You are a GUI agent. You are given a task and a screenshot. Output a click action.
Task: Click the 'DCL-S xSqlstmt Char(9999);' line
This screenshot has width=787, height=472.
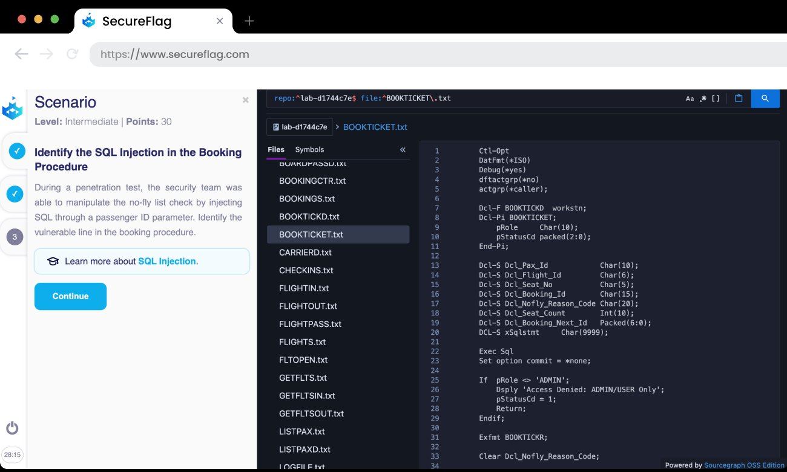[543, 332]
